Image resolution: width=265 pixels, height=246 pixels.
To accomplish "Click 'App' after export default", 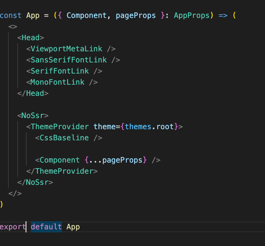I will pos(73,227).
